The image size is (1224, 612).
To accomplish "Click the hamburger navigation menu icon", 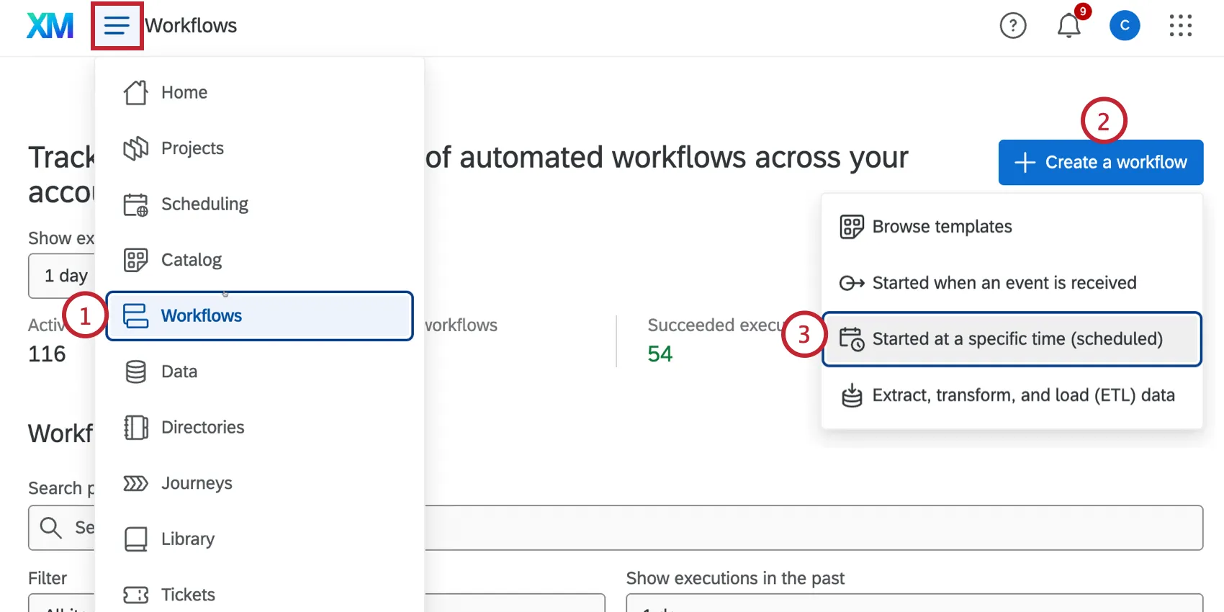I will (x=117, y=26).
